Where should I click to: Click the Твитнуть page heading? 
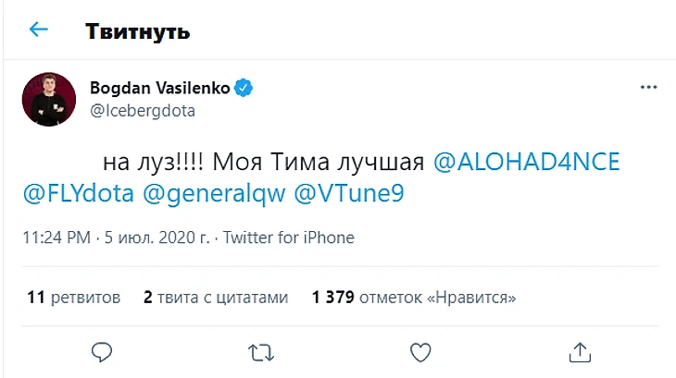pos(138,31)
